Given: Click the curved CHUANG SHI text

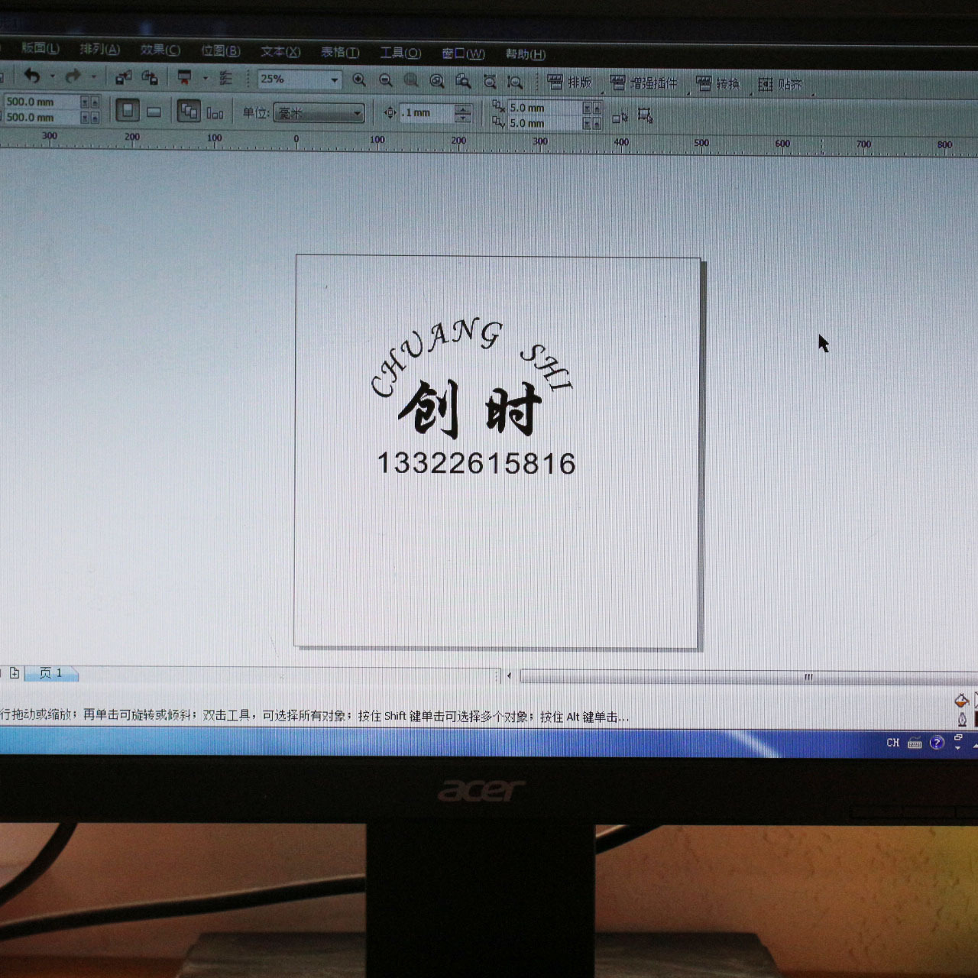Looking at the screenshot, I should point(471,358).
